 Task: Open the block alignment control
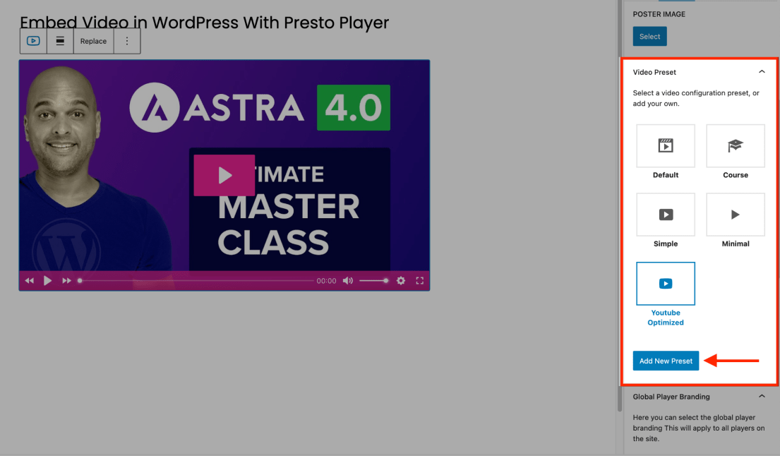[60, 40]
